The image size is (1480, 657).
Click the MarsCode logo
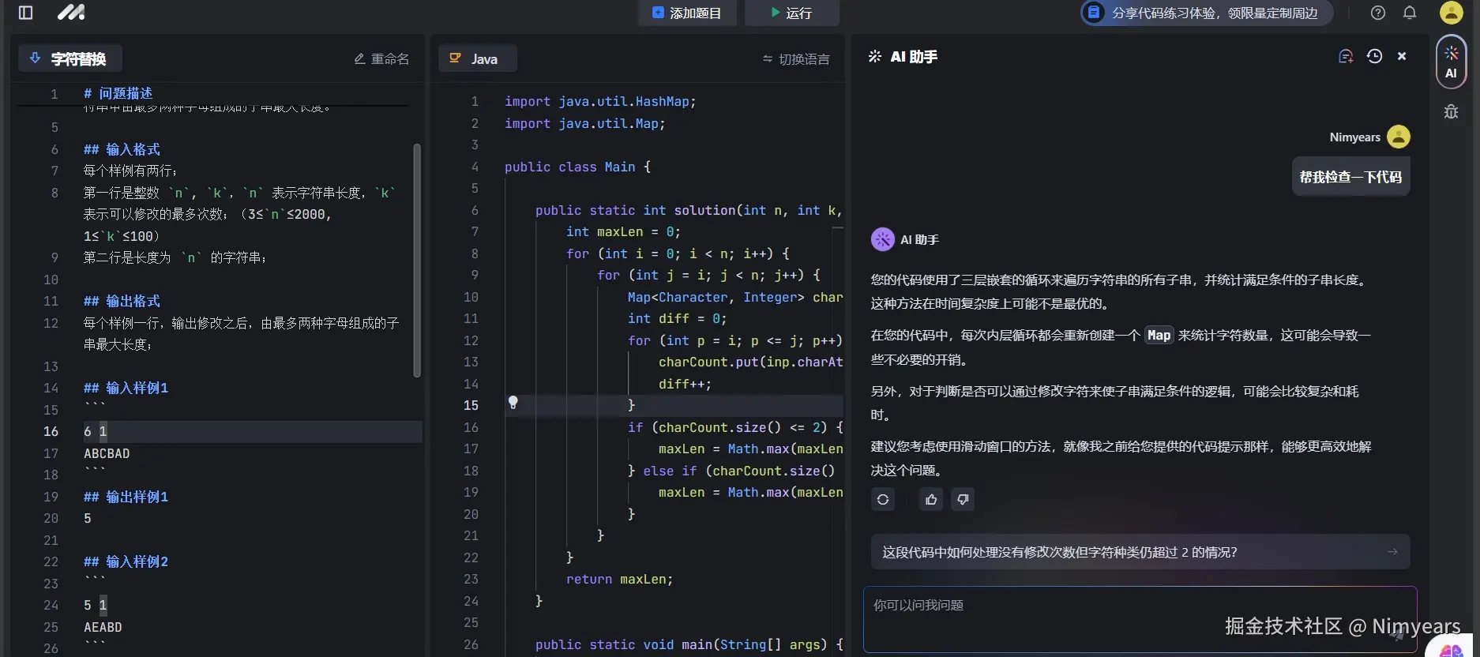71,13
